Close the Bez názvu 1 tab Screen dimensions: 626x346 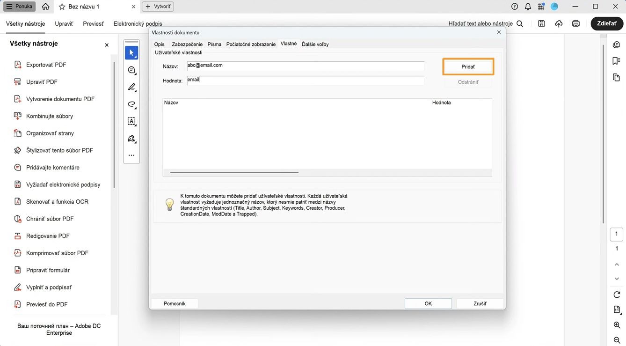pyautogui.click(x=133, y=7)
